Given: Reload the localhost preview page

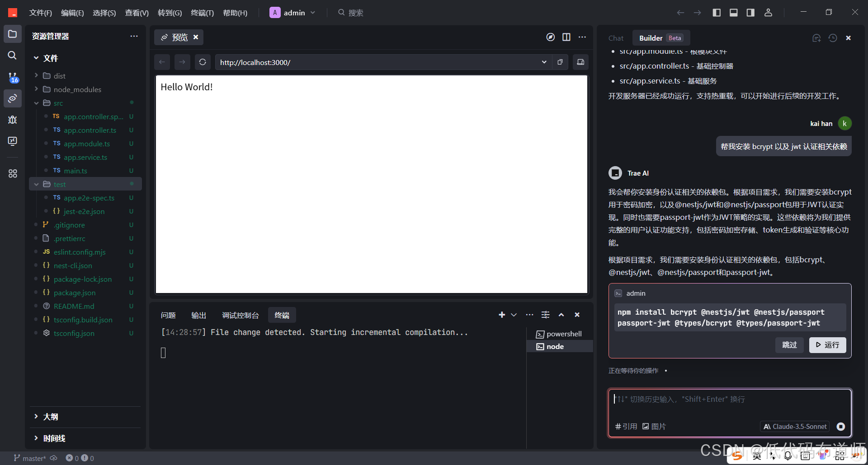Looking at the screenshot, I should click(203, 62).
